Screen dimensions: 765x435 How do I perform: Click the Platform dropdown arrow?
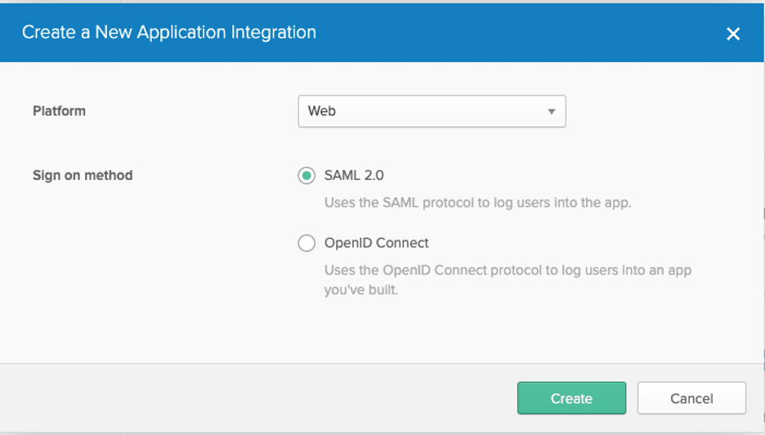[552, 111]
